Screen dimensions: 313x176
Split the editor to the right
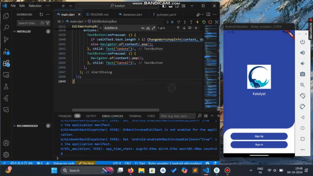coord(208,14)
